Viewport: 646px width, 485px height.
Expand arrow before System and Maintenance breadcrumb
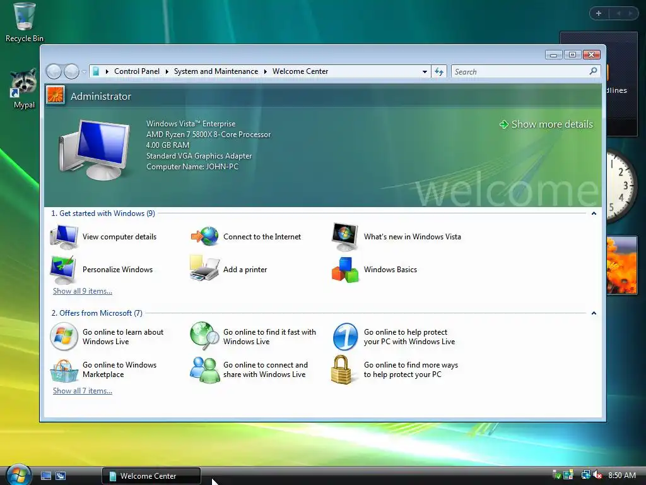click(167, 71)
